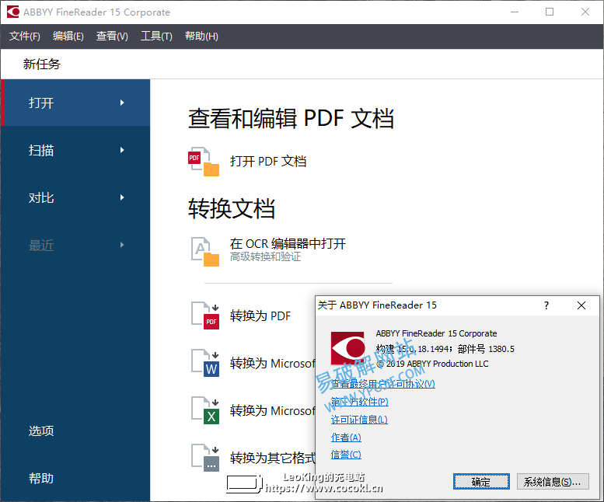Screen dimensions: 604x502
Task: Expand the arrow next to 最近
Action: (122, 245)
